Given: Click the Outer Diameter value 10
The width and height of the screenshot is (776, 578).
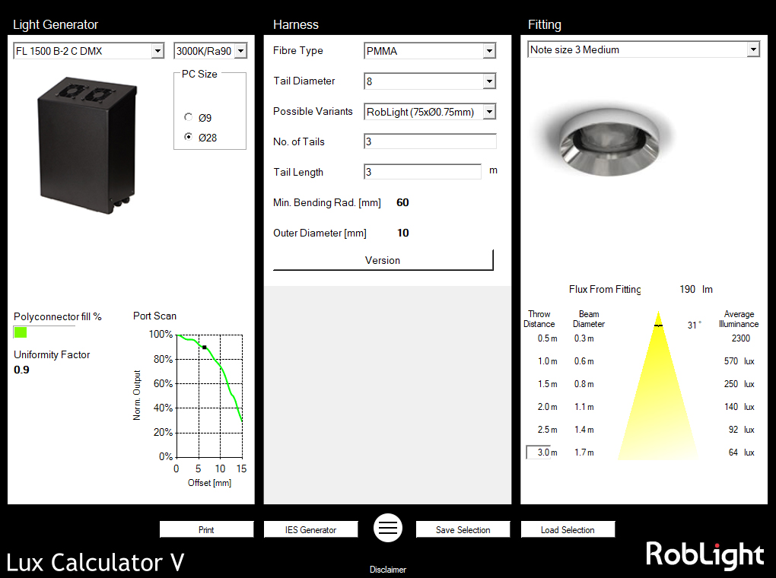Looking at the screenshot, I should [403, 233].
